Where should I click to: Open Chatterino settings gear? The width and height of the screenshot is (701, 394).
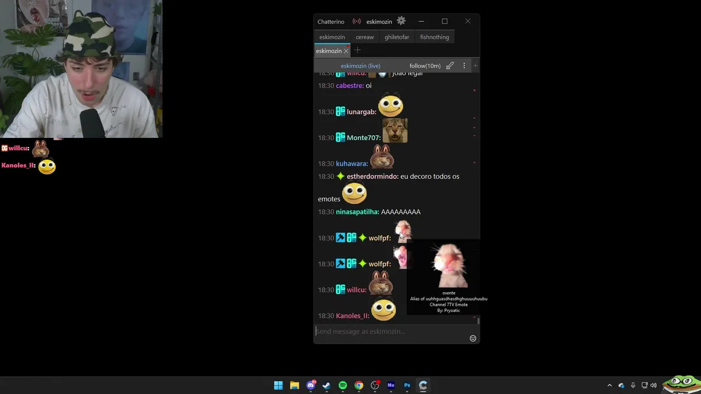click(401, 21)
